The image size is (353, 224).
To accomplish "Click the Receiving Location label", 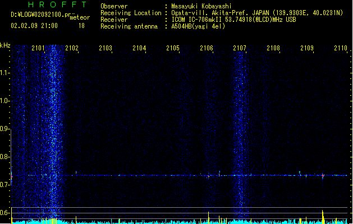I will [131, 13].
